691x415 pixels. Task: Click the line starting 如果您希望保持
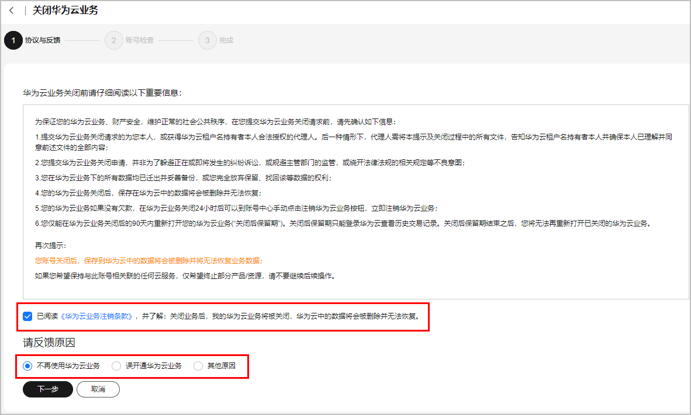(x=185, y=276)
